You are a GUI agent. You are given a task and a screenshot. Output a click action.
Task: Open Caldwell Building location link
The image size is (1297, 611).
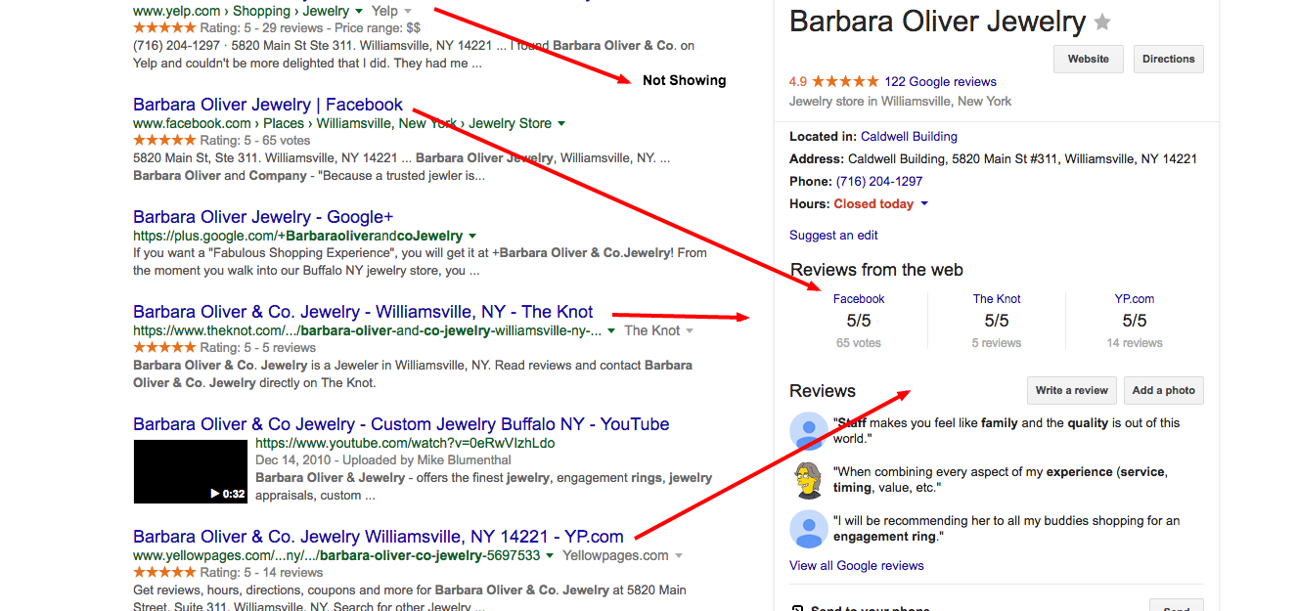point(909,137)
